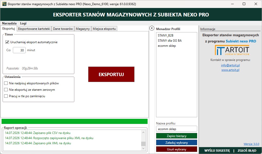Open the Logi menu
Viewport: 262px width, 154px height.
click(23, 23)
